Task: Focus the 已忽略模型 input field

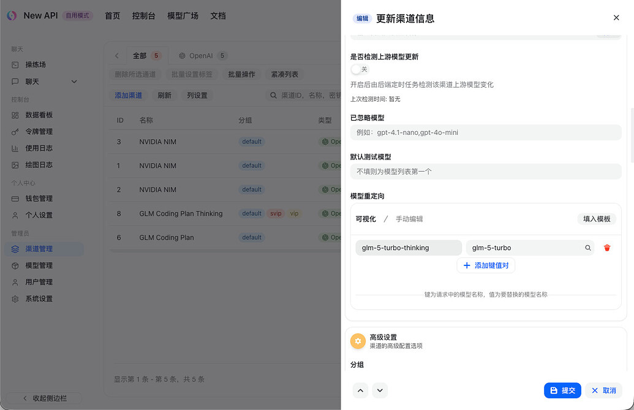Action: coord(486,132)
